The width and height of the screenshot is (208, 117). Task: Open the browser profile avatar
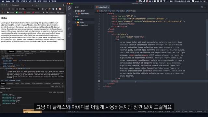(x=60, y=9)
